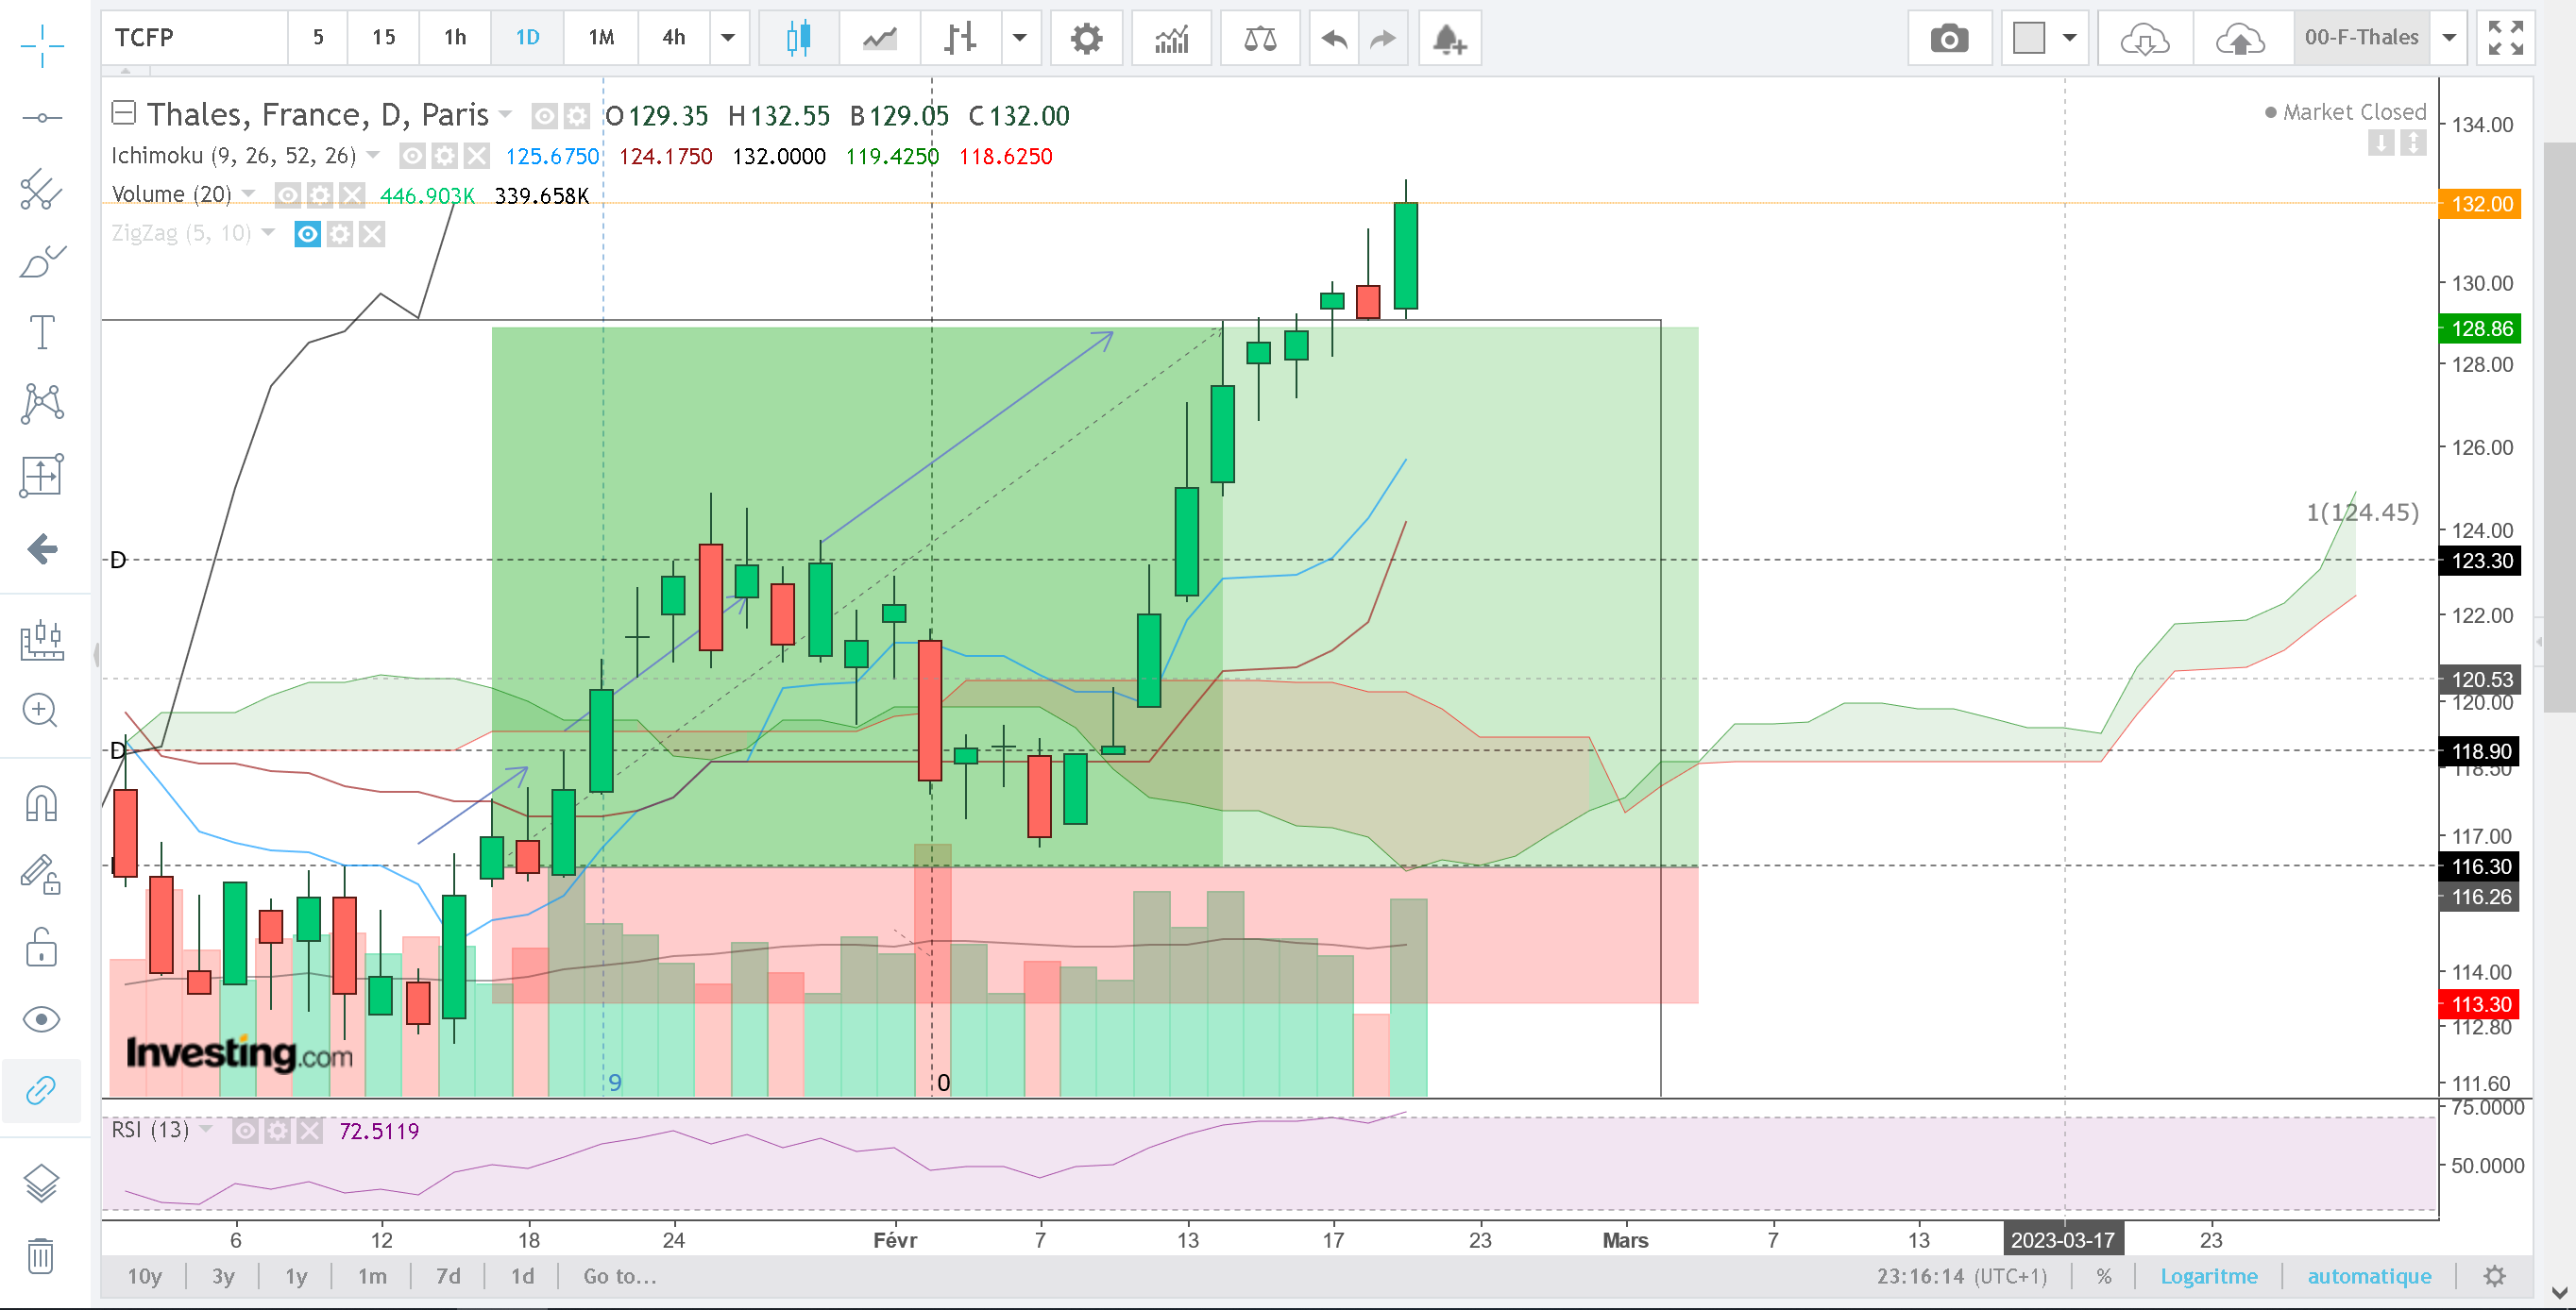
Task: Enable Logaritme scale option
Action: pyautogui.click(x=2208, y=1276)
